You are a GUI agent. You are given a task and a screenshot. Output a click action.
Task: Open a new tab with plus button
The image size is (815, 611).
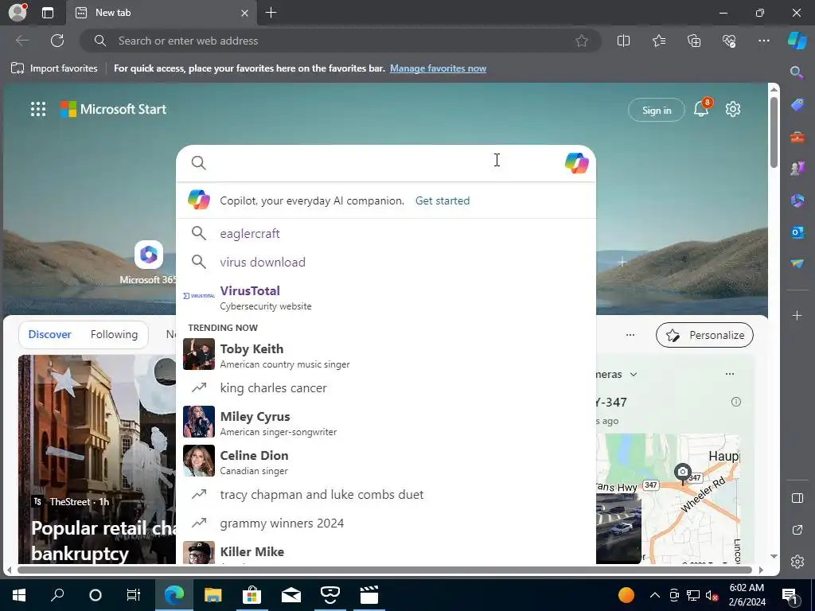(x=271, y=13)
